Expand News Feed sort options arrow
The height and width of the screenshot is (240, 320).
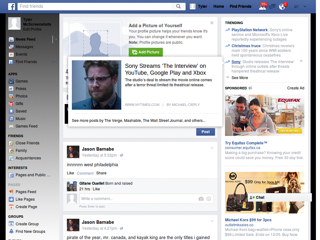point(56,39)
